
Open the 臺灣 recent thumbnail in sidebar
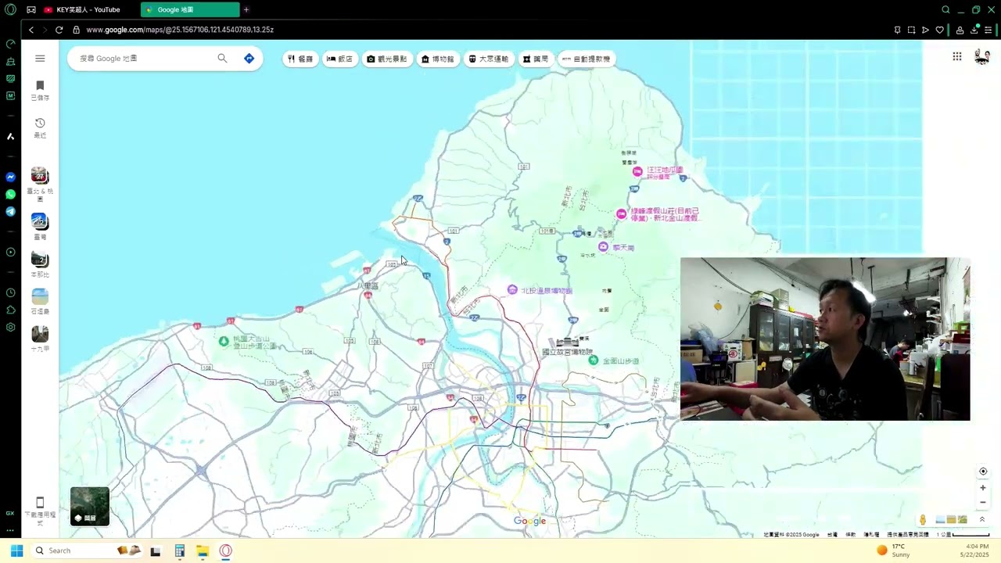point(40,222)
